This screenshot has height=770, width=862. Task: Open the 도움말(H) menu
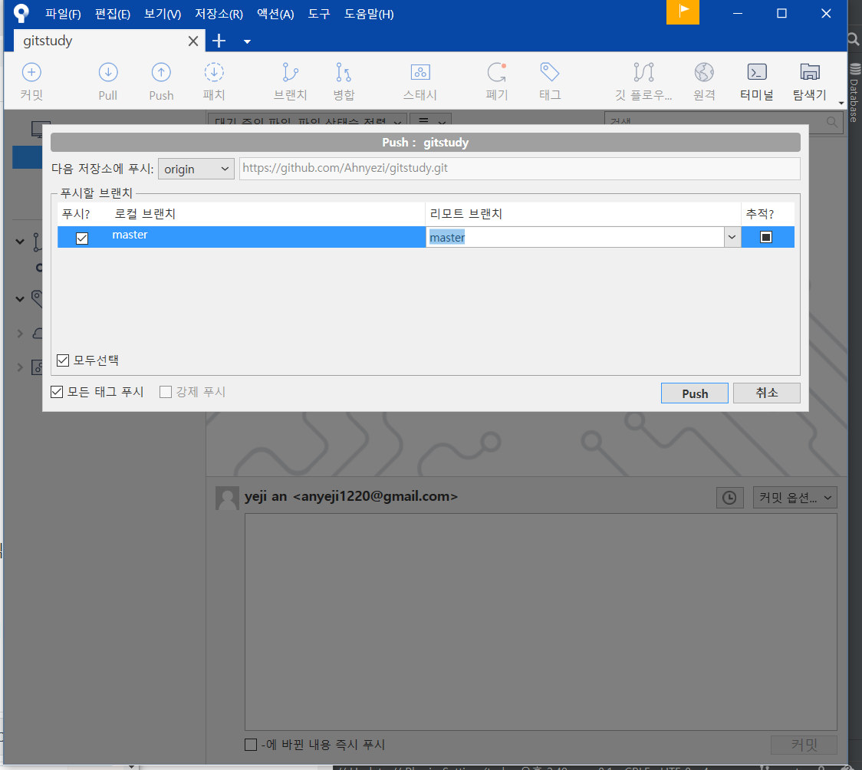pos(369,14)
